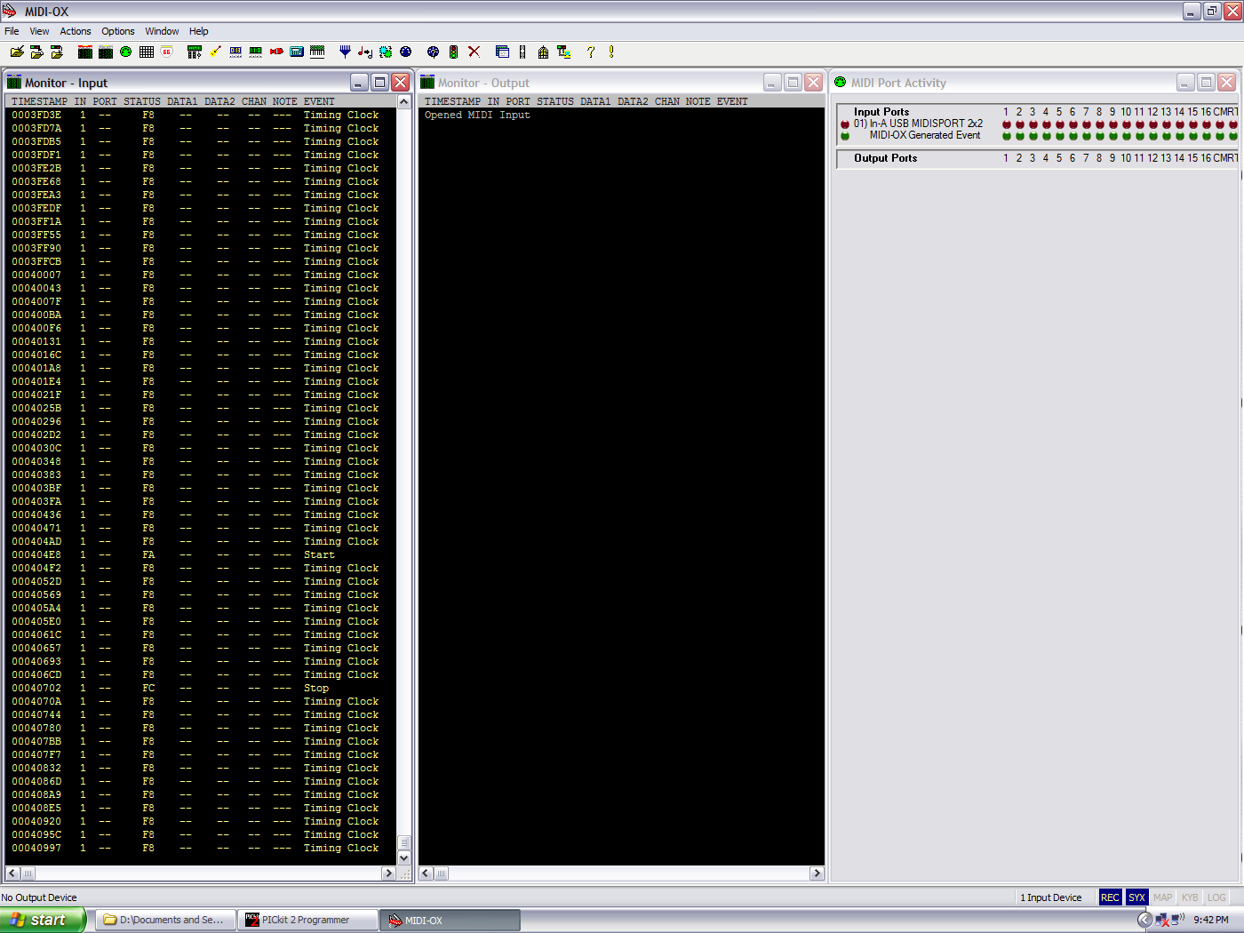
Task: Toggle the REC status bar indicator
Action: pos(1110,897)
